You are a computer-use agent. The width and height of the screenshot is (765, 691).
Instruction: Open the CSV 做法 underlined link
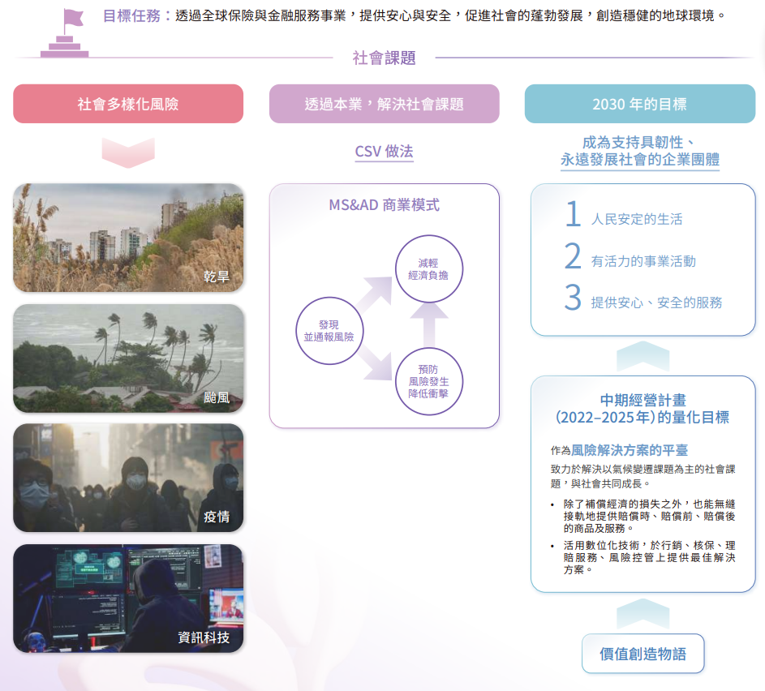[384, 152]
